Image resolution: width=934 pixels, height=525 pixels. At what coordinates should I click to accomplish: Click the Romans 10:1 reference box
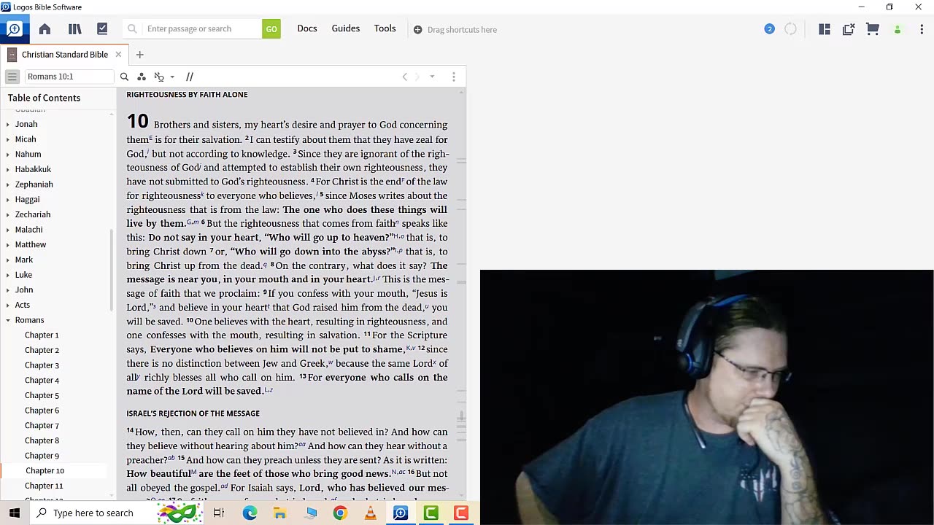tap(69, 77)
